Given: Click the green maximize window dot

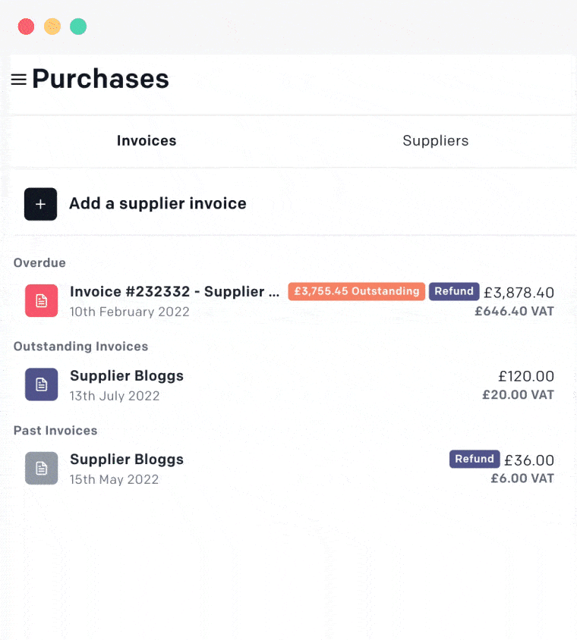Looking at the screenshot, I should click(x=78, y=27).
